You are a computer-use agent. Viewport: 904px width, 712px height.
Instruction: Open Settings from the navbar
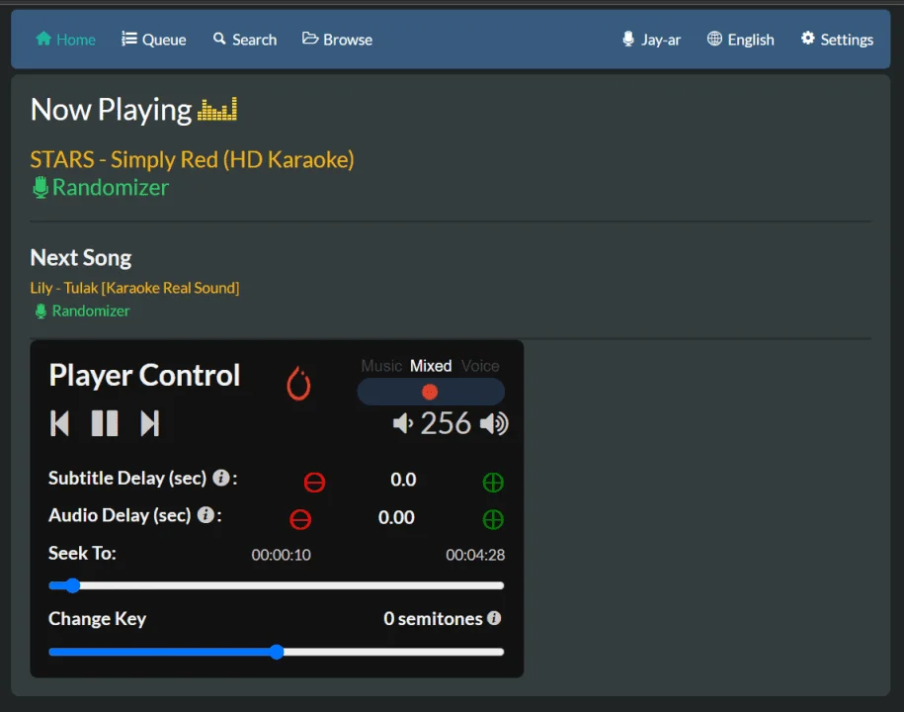coord(837,40)
